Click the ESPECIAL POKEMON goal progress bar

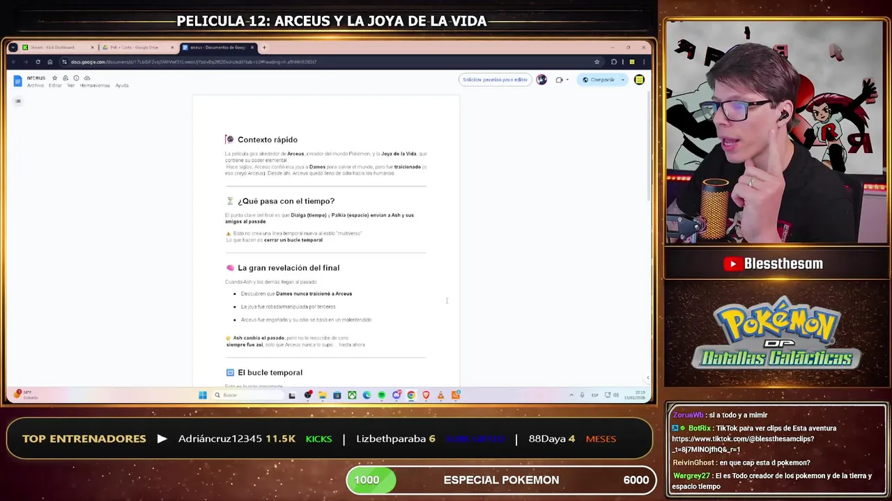502,480
